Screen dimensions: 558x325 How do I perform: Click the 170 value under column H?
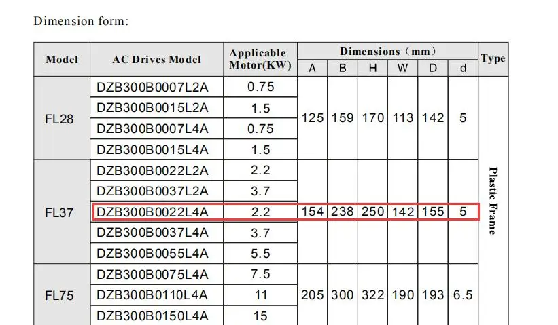tap(372, 118)
